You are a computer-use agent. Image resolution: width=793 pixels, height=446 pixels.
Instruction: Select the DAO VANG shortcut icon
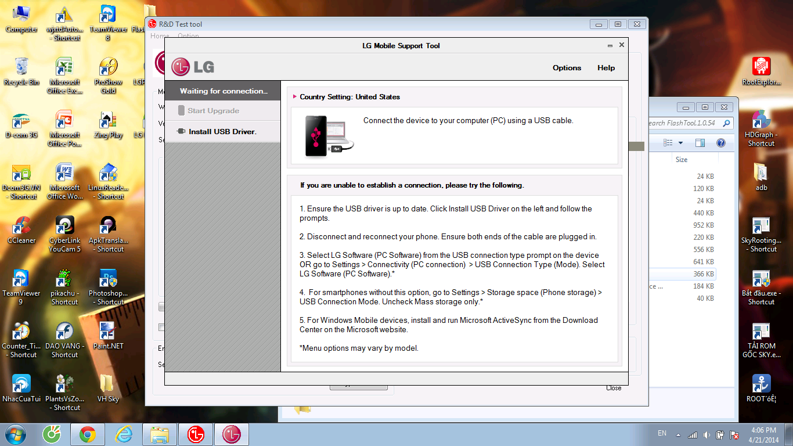64,340
